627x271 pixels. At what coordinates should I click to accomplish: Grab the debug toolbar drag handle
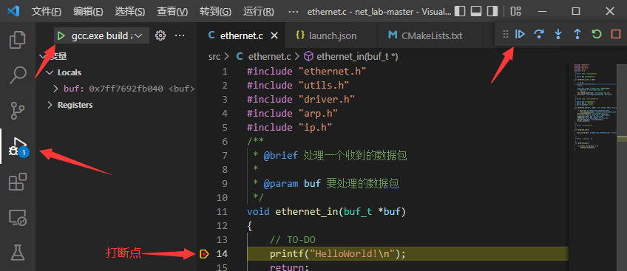506,34
